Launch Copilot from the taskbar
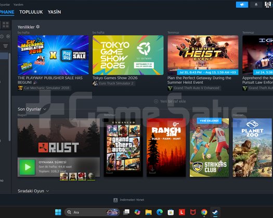This screenshot has width=273, height=218. point(137,212)
